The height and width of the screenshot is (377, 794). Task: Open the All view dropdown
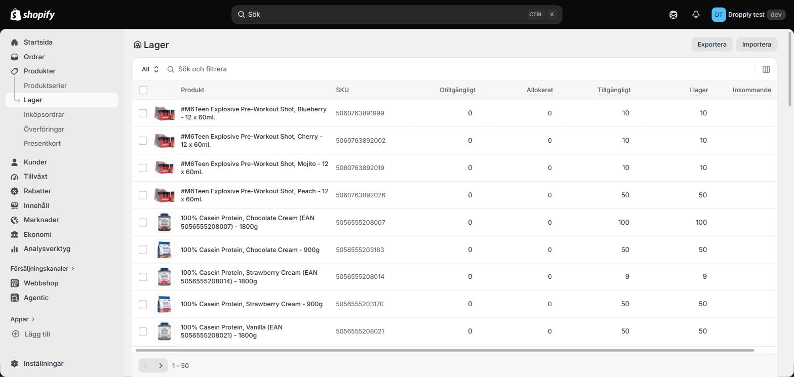[x=150, y=69]
